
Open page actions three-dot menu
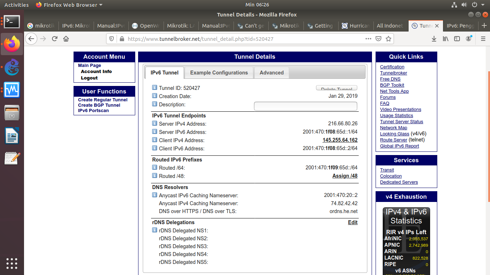[x=368, y=39]
